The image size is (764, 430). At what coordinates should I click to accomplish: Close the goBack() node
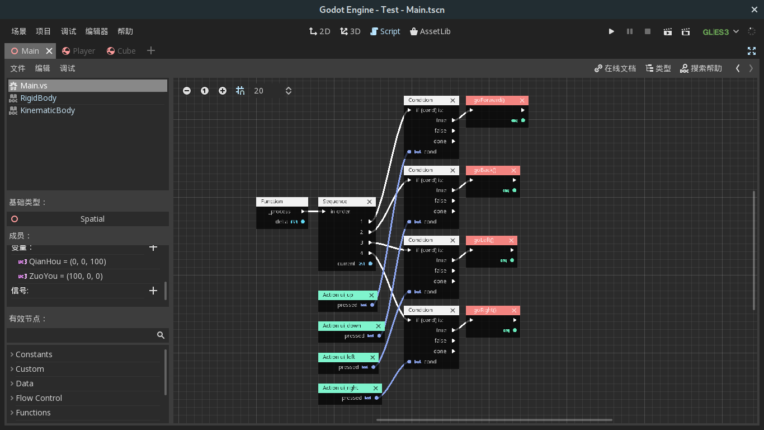[x=514, y=170]
